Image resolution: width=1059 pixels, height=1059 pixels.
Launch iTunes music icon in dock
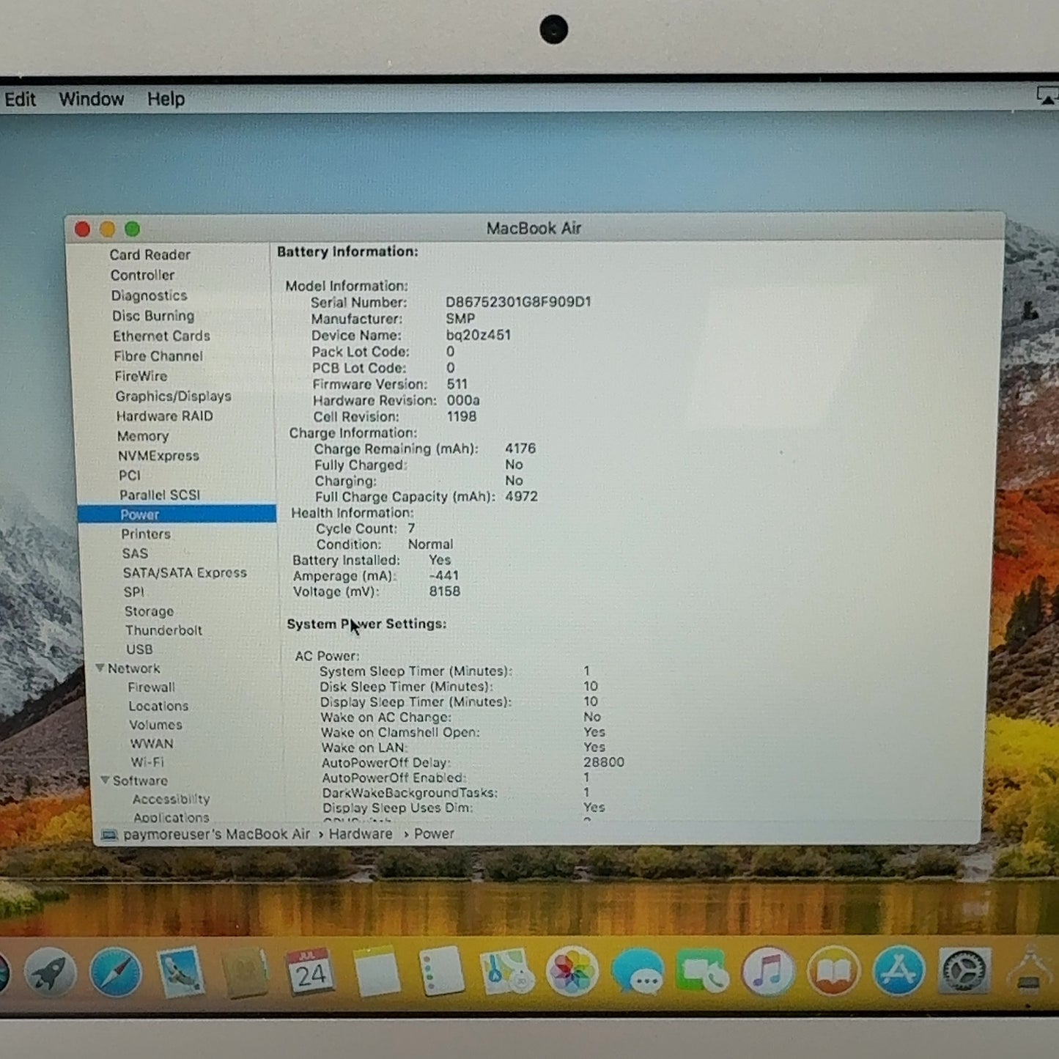click(x=767, y=972)
